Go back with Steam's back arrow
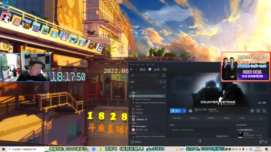This screenshot has height=152, width=271. click(x=131, y=70)
